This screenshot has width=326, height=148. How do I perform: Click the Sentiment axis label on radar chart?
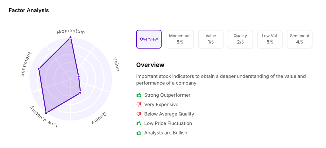[27, 64]
